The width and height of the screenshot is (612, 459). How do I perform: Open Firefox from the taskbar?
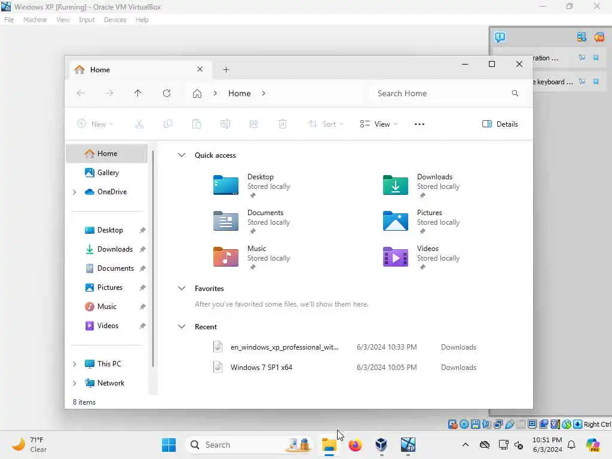355,445
